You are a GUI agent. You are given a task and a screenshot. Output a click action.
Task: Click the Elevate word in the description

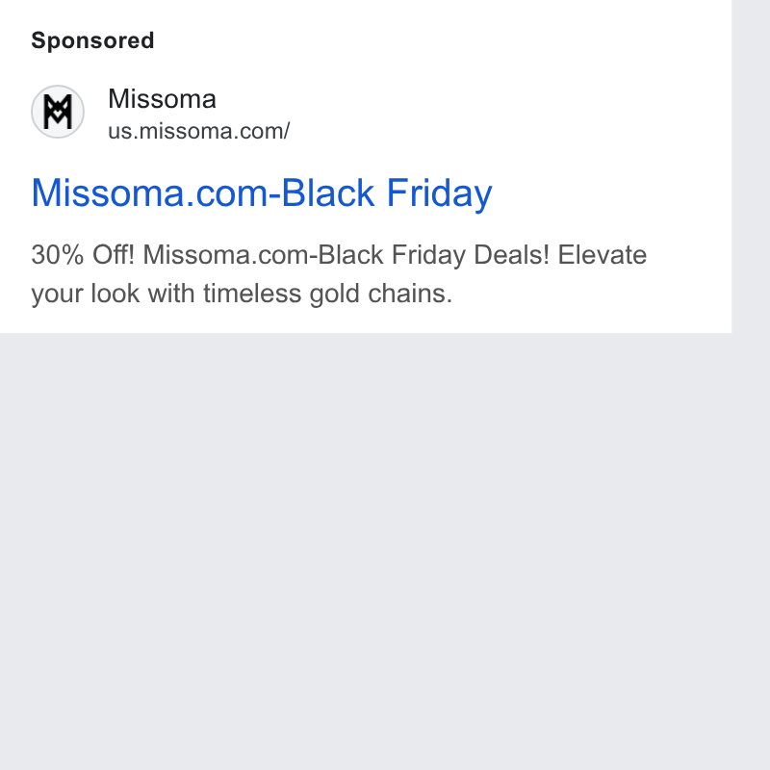click(x=603, y=255)
